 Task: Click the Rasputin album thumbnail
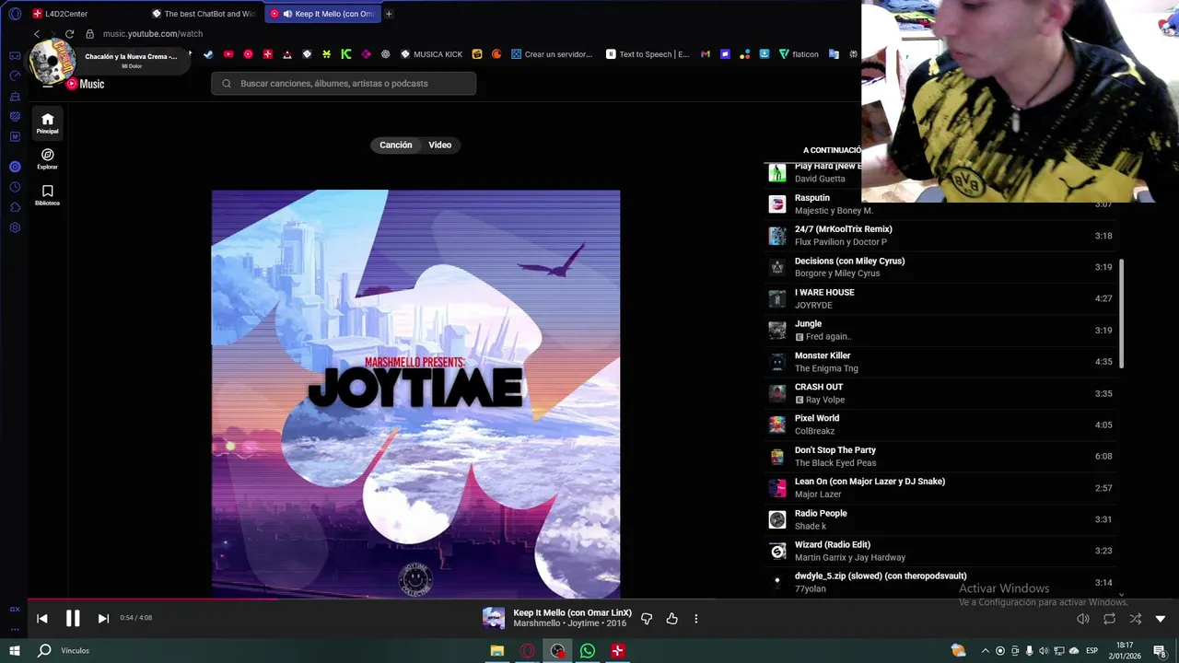tap(777, 204)
